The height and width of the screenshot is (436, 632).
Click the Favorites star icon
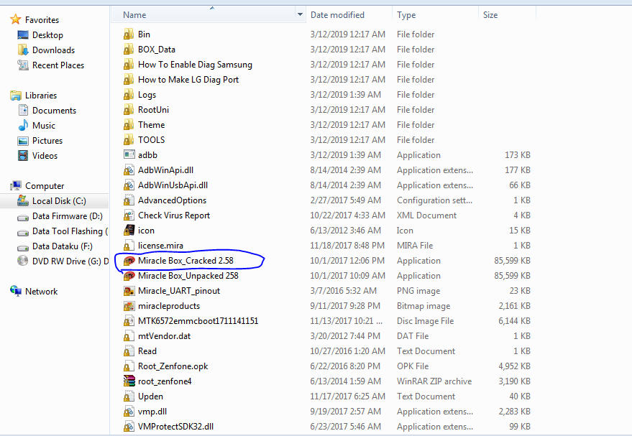point(15,19)
